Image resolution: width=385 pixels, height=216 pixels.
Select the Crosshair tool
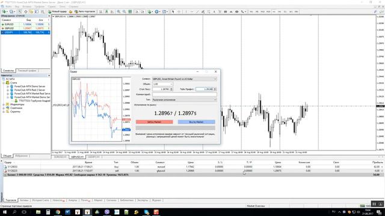(x=179, y=11)
